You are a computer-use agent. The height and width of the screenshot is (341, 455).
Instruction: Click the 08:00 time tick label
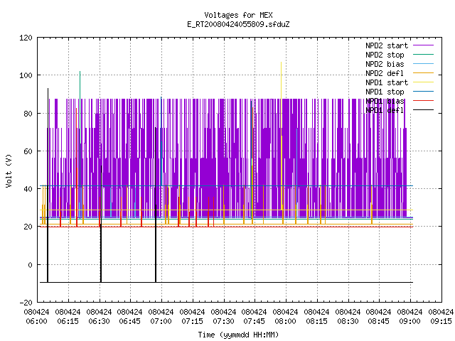click(286, 322)
